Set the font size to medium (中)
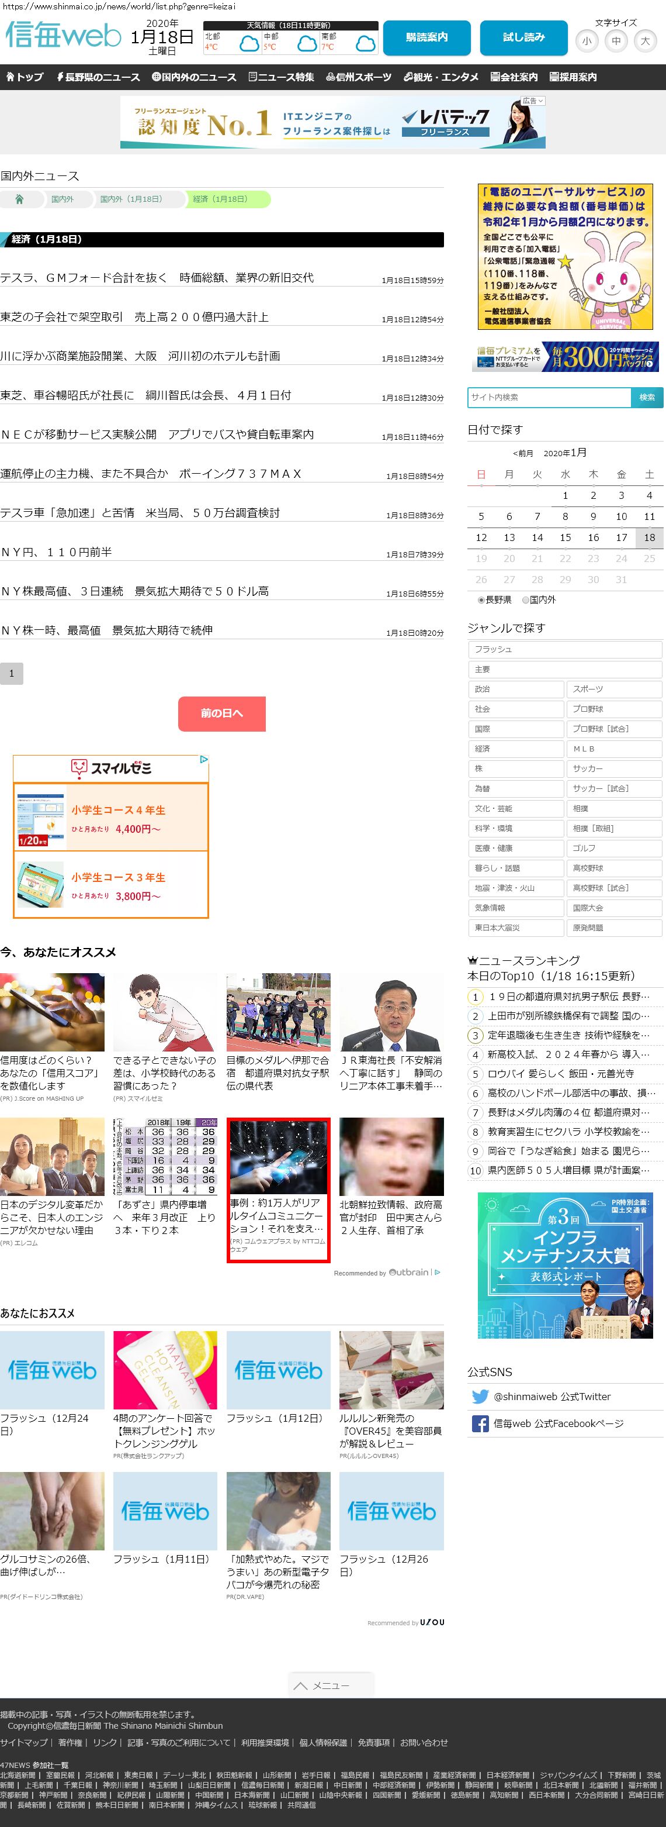This screenshot has height=1827, width=666. click(x=616, y=41)
